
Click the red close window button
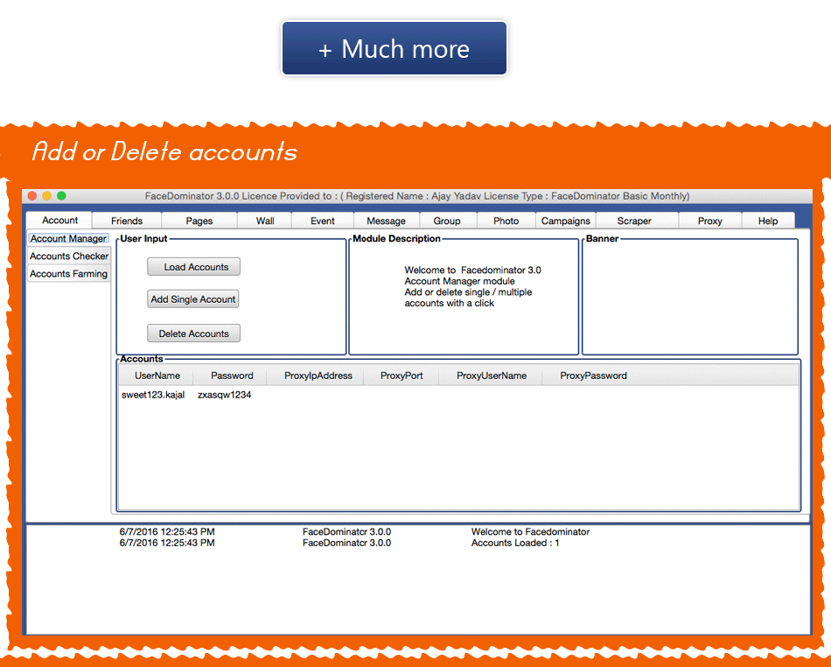tap(31, 196)
